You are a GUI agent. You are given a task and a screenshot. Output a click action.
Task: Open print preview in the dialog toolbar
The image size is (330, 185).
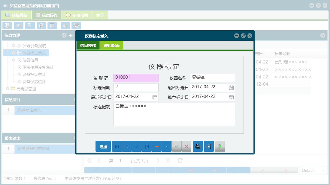(209, 146)
